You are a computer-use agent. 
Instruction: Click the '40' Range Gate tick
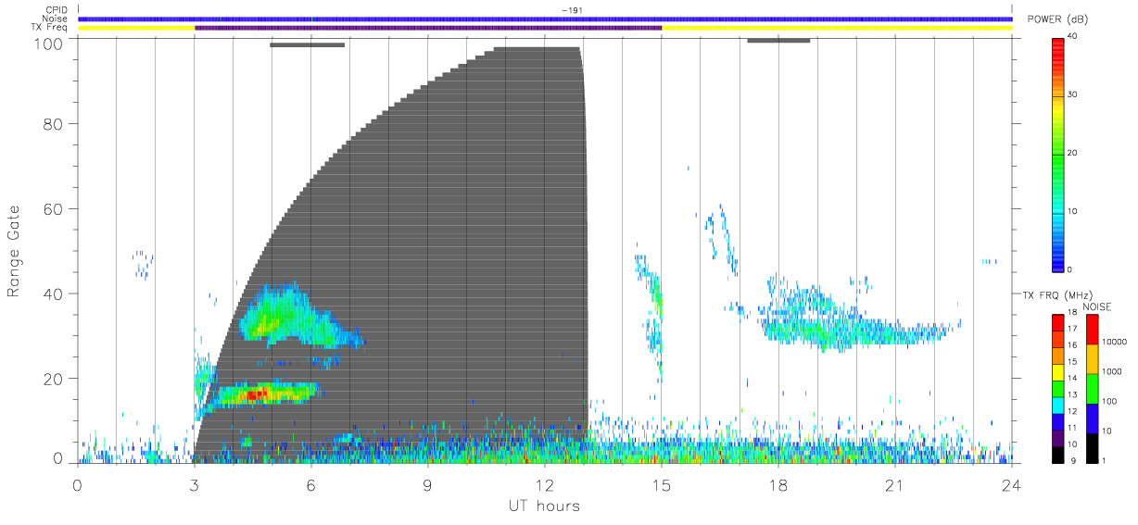(x=53, y=294)
